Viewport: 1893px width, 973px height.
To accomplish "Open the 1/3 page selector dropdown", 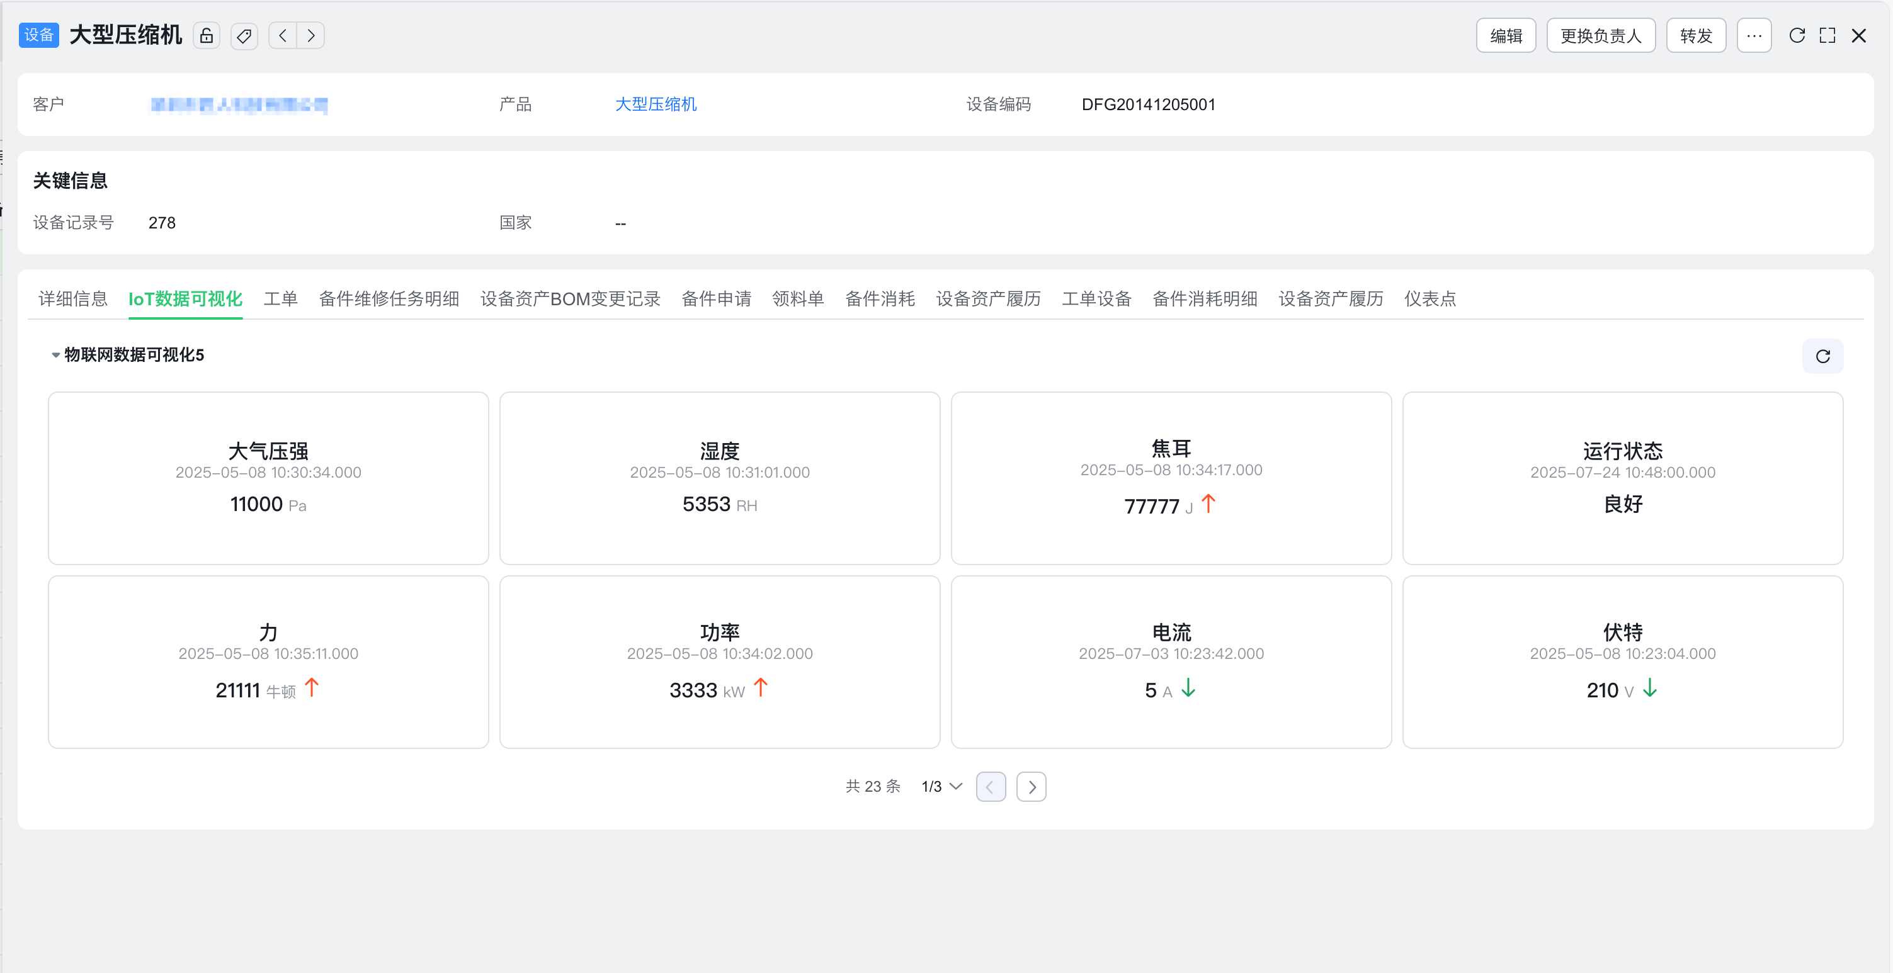I will click(941, 787).
